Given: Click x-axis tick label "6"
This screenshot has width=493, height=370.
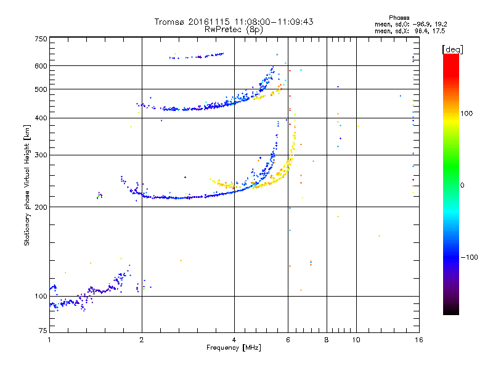Looking at the screenshot, I should coord(288,340).
